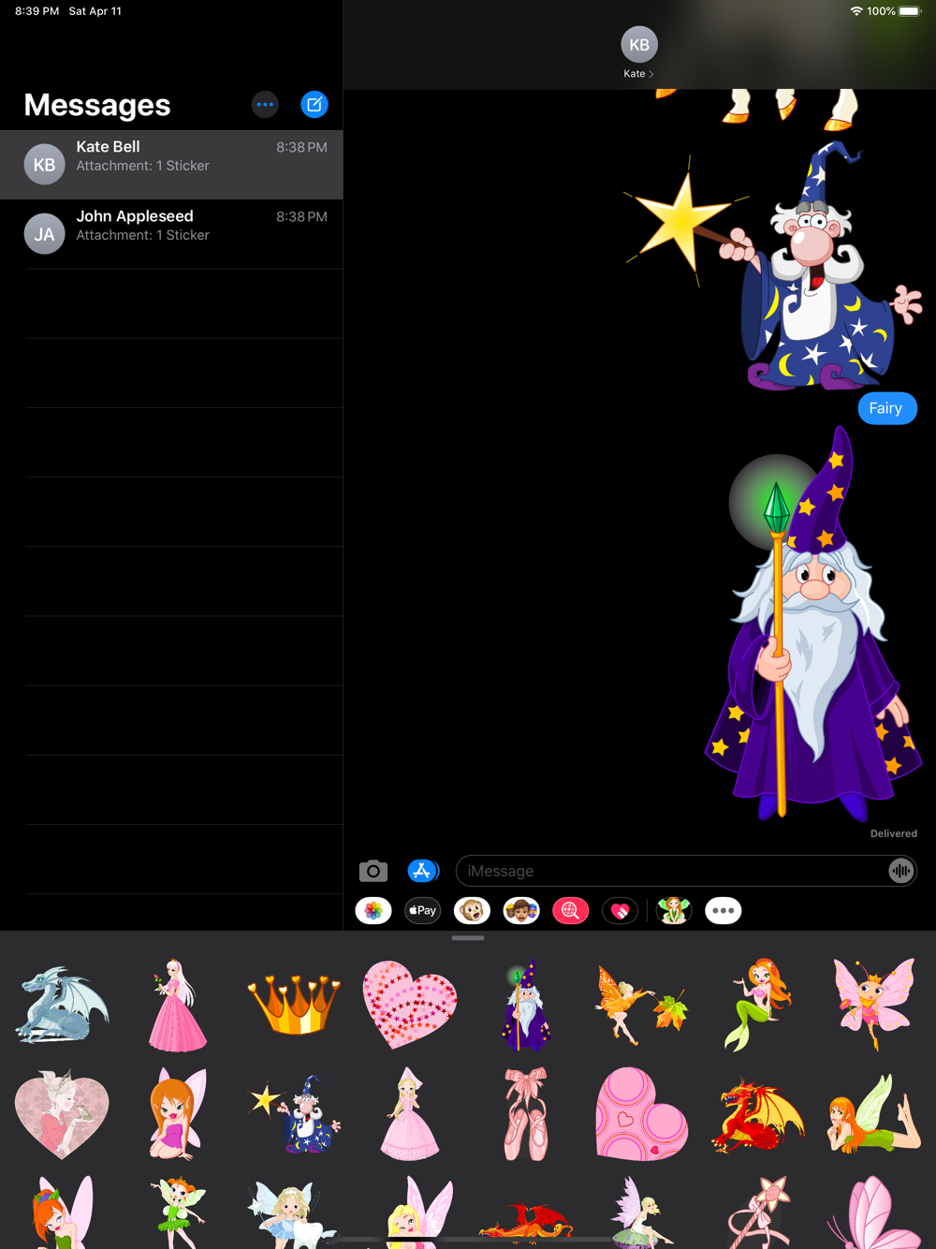Image resolution: width=936 pixels, height=1249 pixels.
Task: Open the camera icon beside message field
Action: coord(373,871)
